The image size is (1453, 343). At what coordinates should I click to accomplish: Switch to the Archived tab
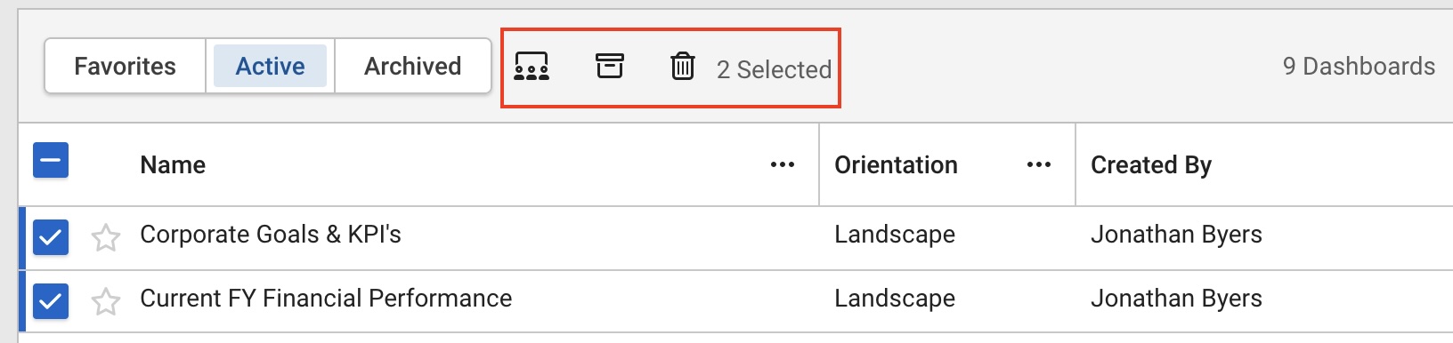413,66
